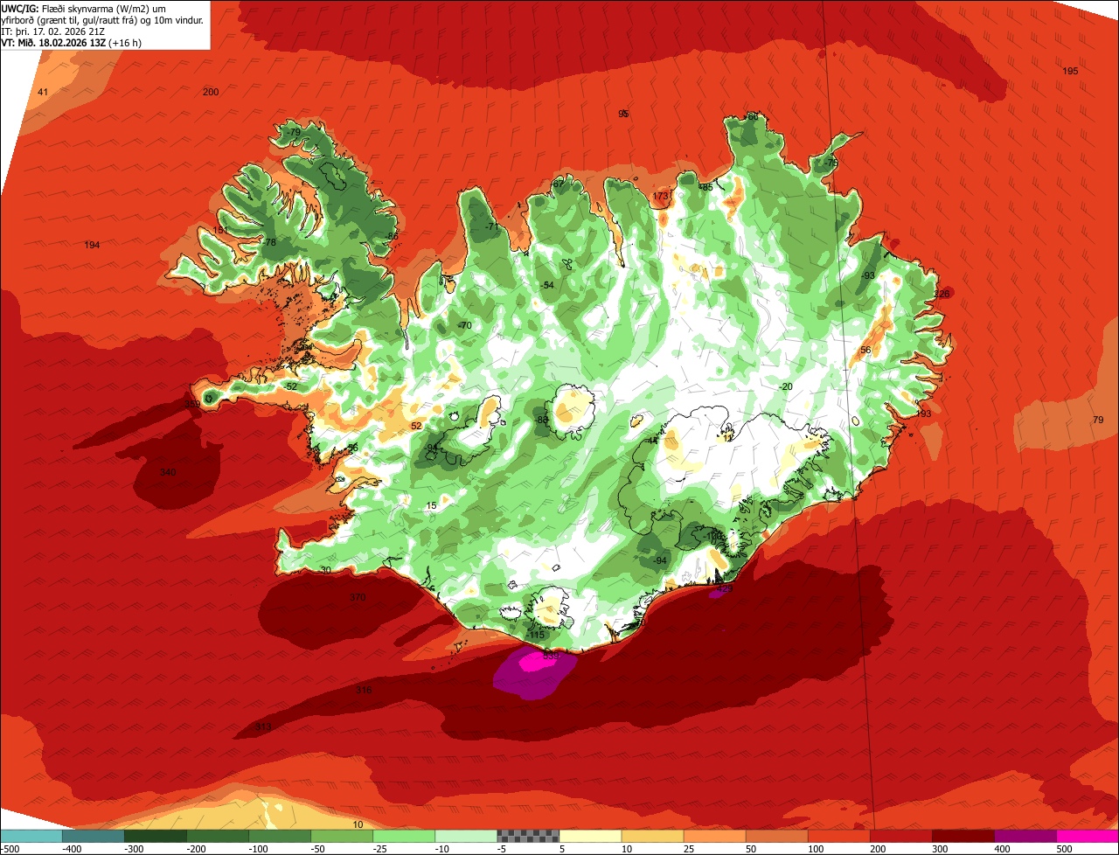Click the 25 legend label
This screenshot has width=1119, height=855.
tap(689, 849)
